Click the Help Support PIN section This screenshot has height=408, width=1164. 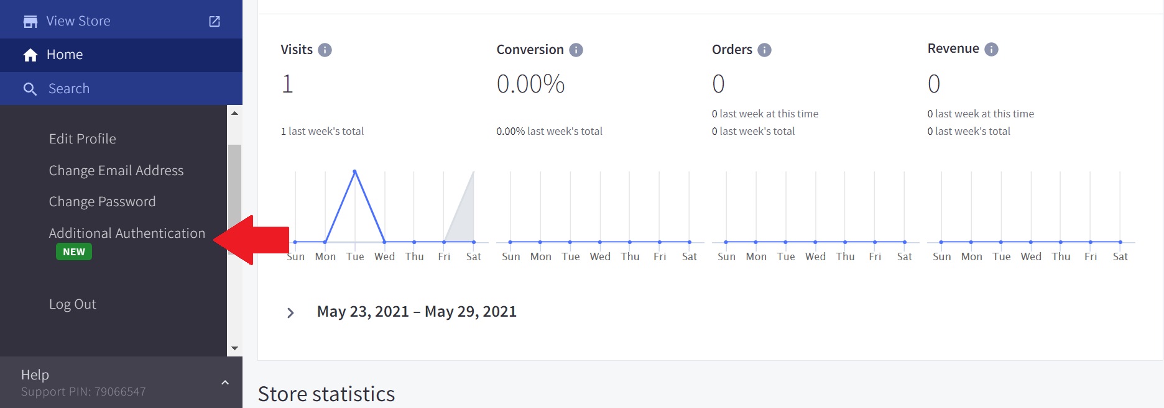coord(83,383)
